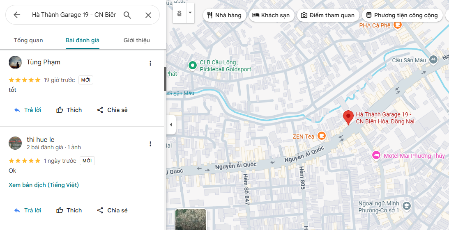449x230 pixels.
Task: Share thi hue le's review
Action: [112, 211]
